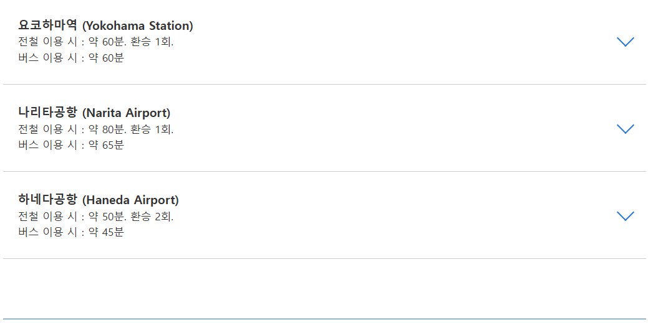Select the (Narita Airport) English label

127,113
